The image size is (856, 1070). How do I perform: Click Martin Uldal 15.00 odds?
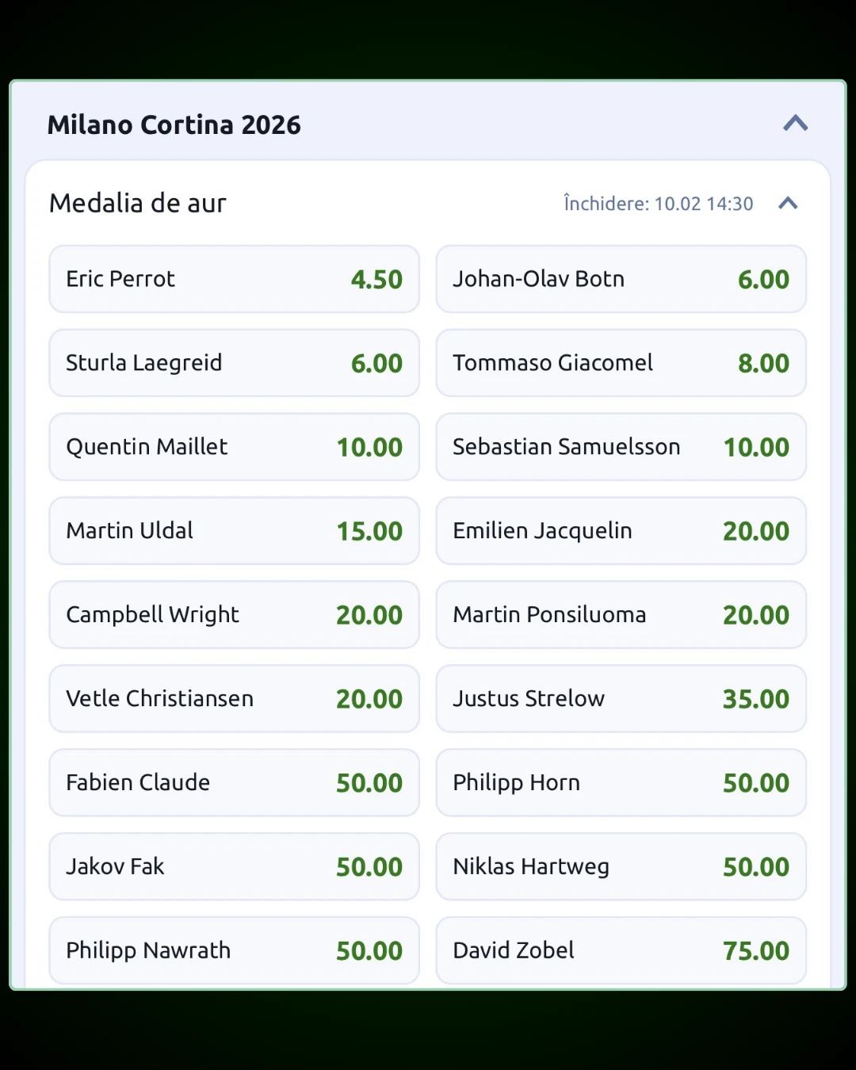tap(234, 531)
